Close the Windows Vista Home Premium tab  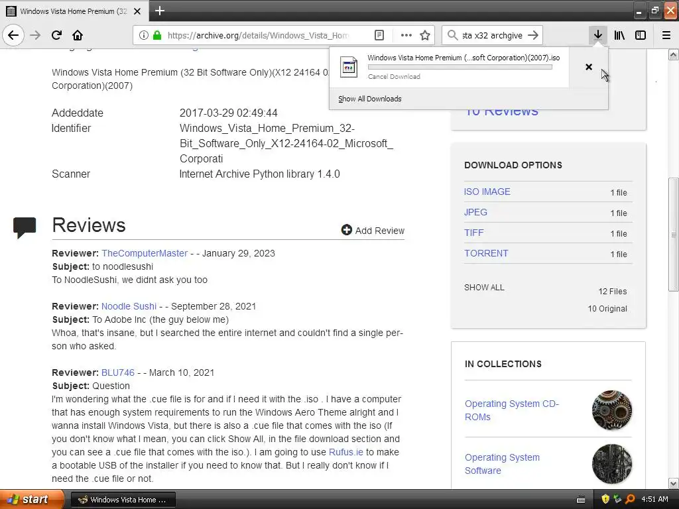(137, 11)
